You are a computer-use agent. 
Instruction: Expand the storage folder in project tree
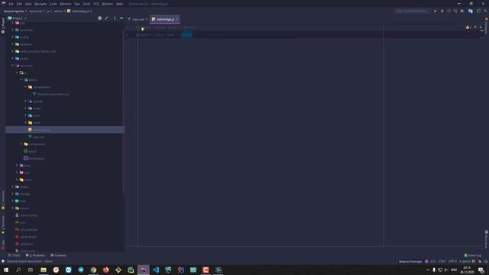click(x=13, y=194)
